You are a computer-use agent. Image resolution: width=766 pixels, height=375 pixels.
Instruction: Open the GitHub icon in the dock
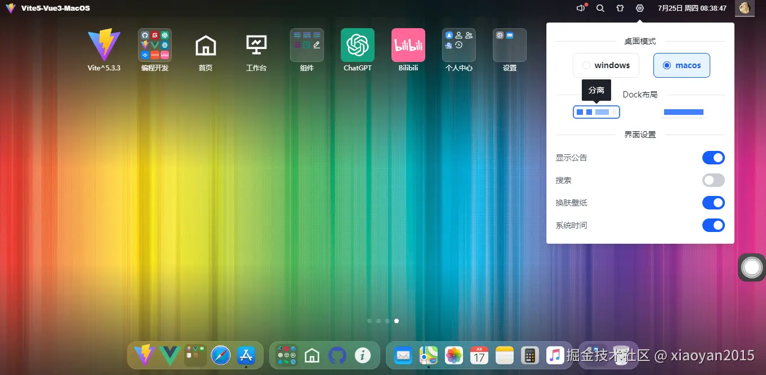click(x=337, y=355)
